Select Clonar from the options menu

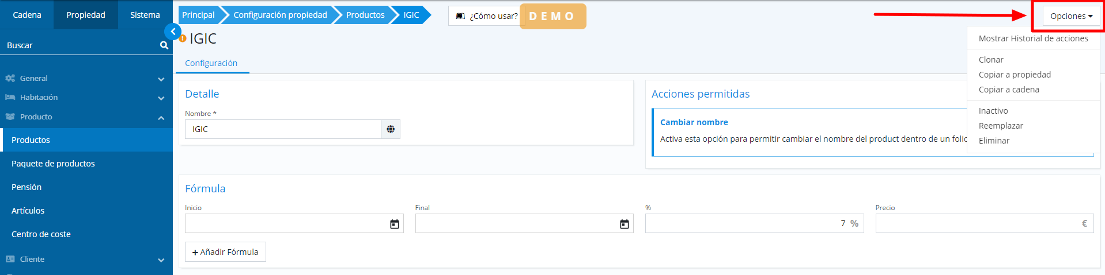991,60
